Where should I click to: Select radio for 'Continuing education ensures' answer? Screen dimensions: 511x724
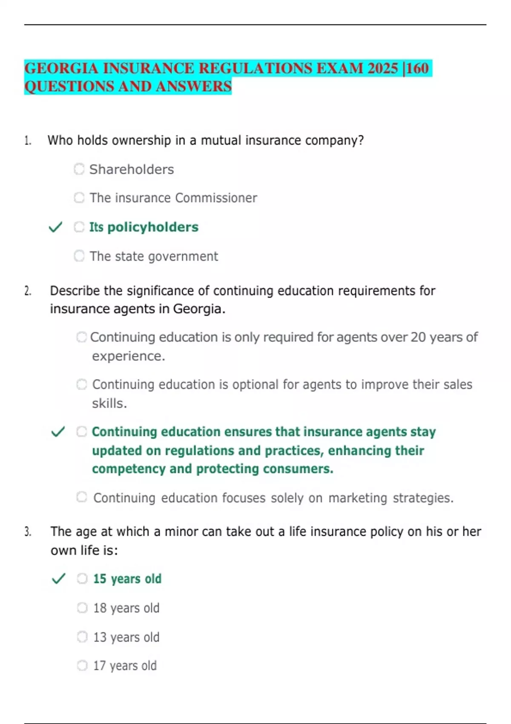(81, 432)
